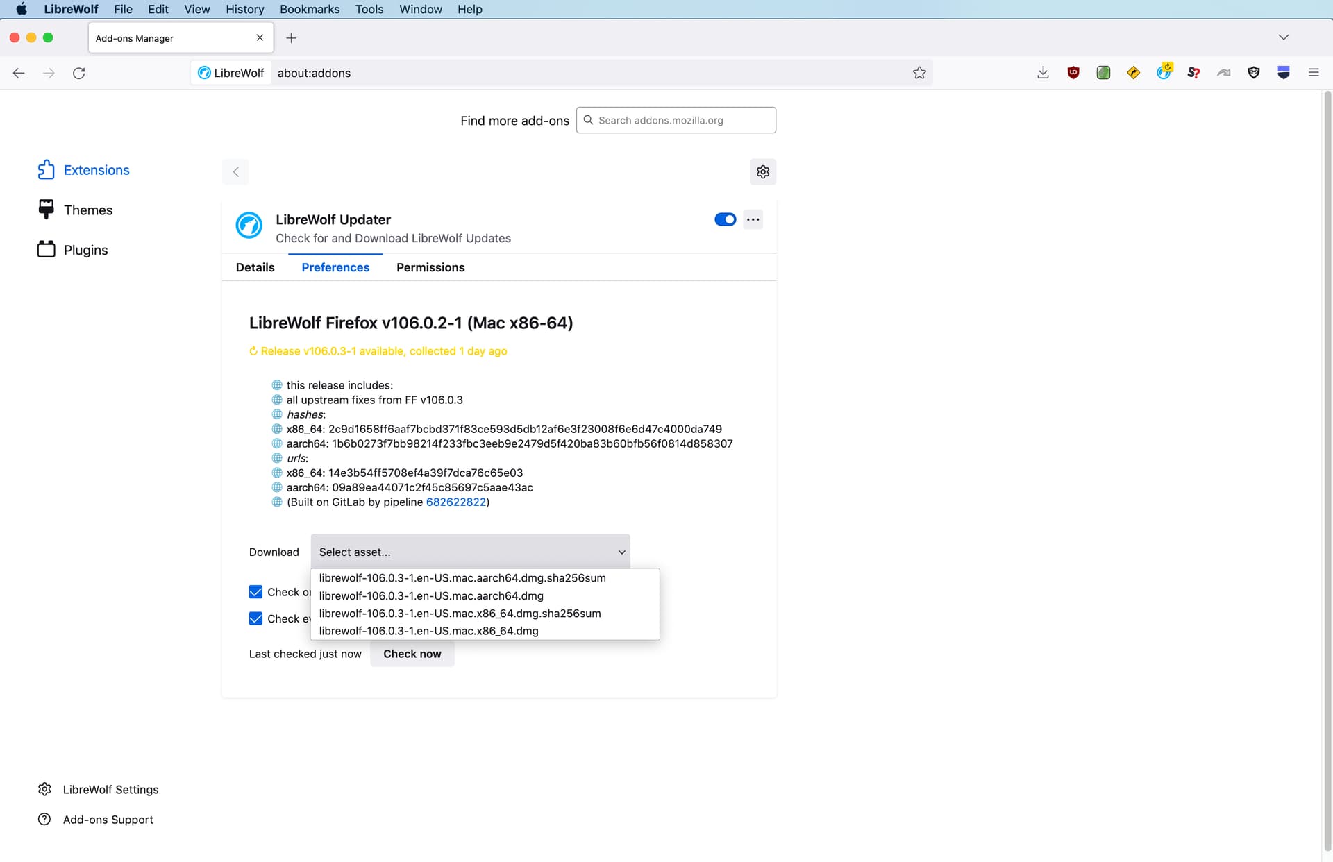
Task: Disable the LibreWolf Updater extension toggle
Action: pos(725,219)
